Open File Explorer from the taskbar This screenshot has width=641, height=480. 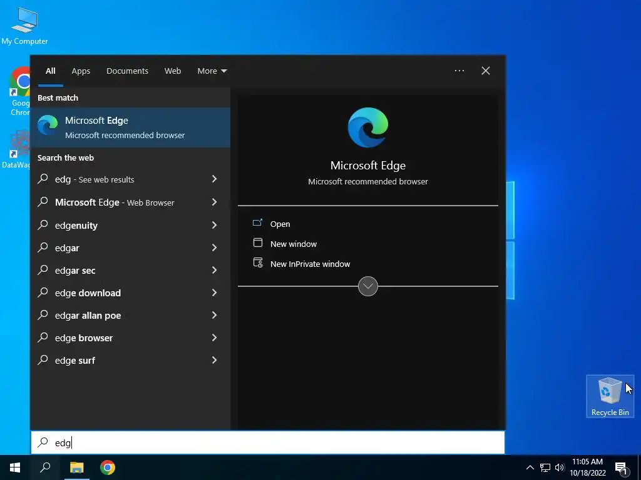[x=76, y=467]
